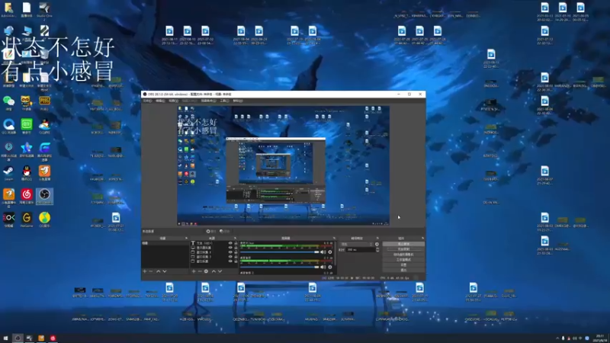Open 麦克风/Aux channel gear settings
Image resolution: width=610 pixels, height=343 pixels.
tap(330, 252)
